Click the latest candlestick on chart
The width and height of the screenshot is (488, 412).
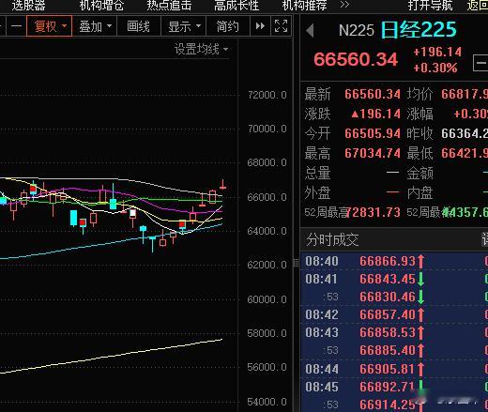[222, 185]
